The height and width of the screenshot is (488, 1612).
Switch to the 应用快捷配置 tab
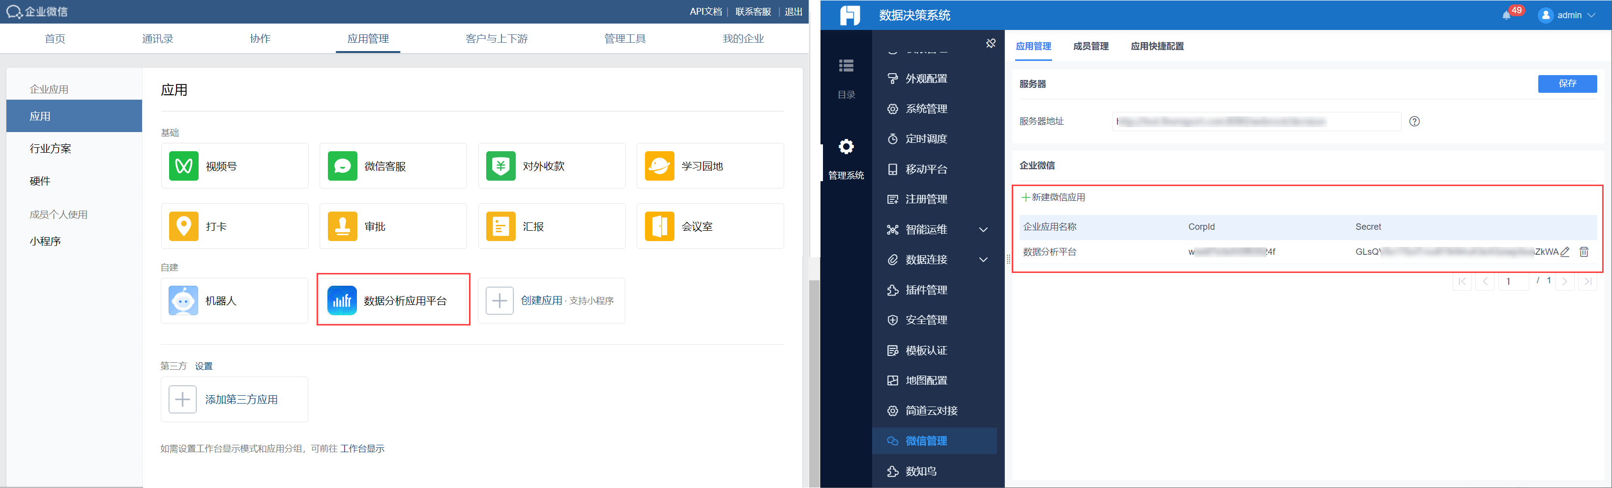(x=1157, y=46)
